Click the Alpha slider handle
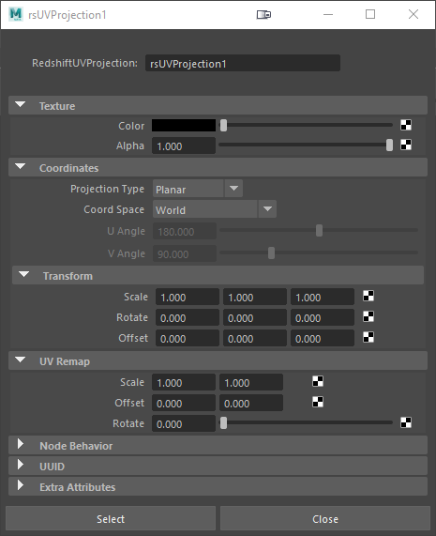 click(389, 145)
